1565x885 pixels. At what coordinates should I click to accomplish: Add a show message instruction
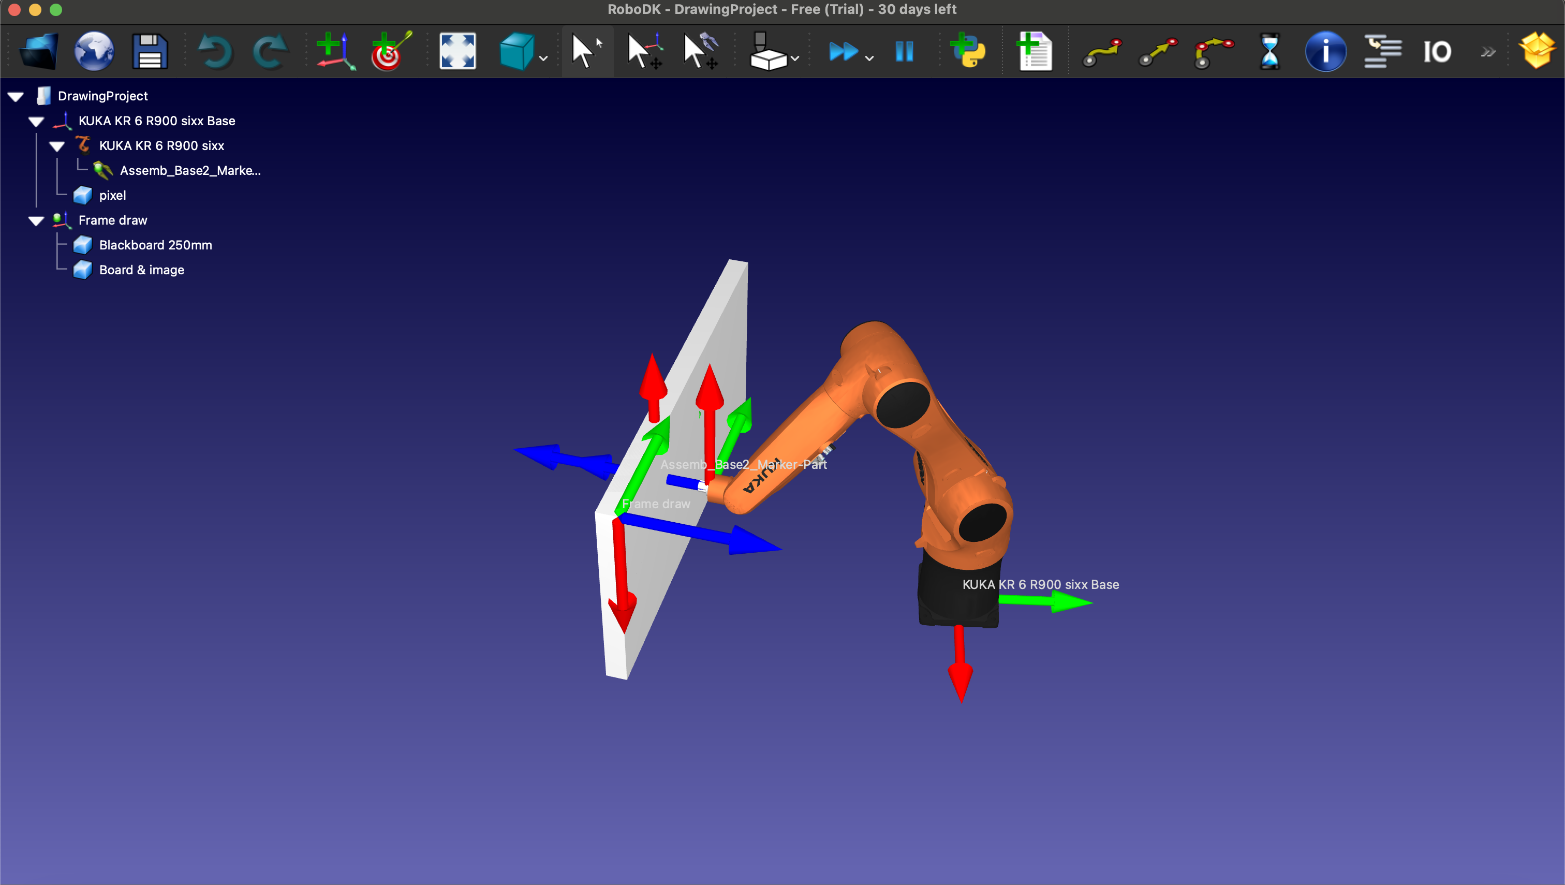click(1325, 51)
